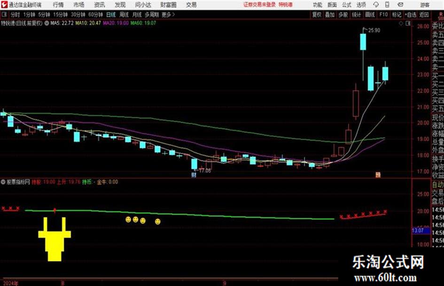Viewport: 444px width, 286px height.
Task: Click the 8 month marker on time axis
Action: click(62, 283)
